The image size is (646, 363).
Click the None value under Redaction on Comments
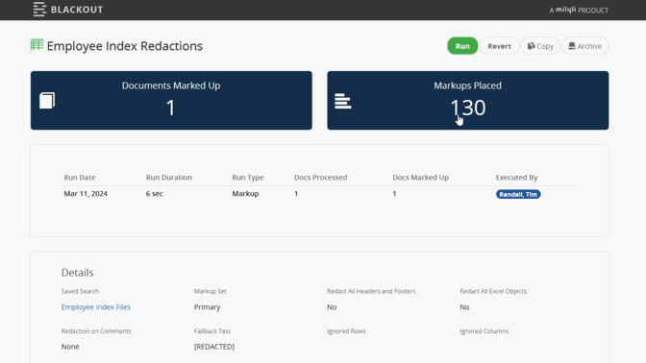(70, 347)
